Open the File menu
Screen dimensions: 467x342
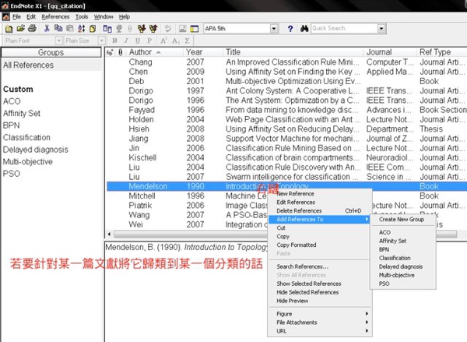(16, 16)
